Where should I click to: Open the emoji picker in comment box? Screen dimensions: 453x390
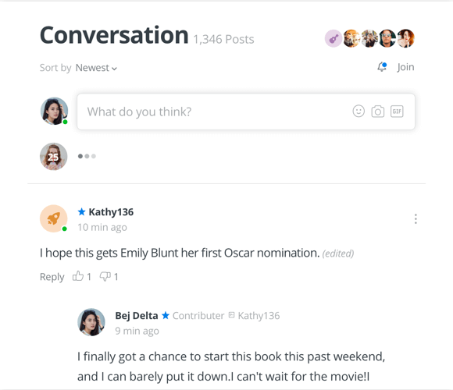pos(358,111)
